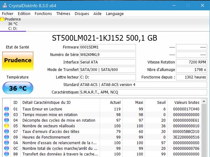210x157 pixels.
Task: Click the blue status icon for ID 0A
Action: click(7, 143)
